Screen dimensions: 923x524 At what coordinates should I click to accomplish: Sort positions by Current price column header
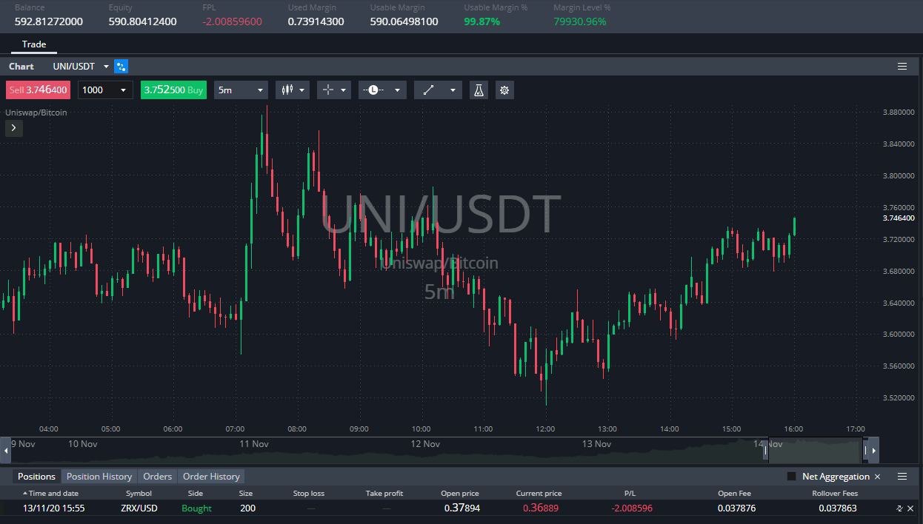[539, 494]
